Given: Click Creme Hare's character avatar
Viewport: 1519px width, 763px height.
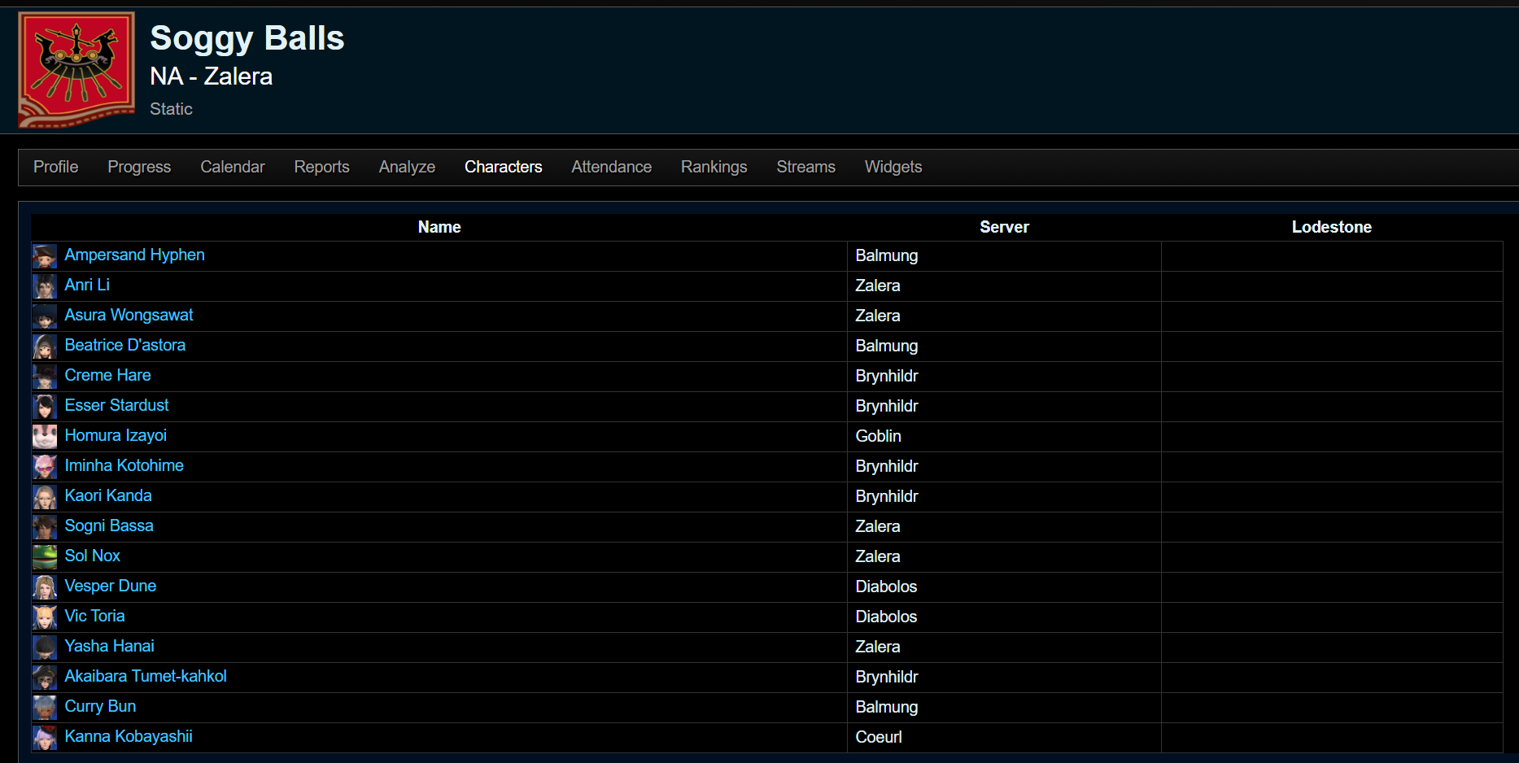Looking at the screenshot, I should 45,377.
